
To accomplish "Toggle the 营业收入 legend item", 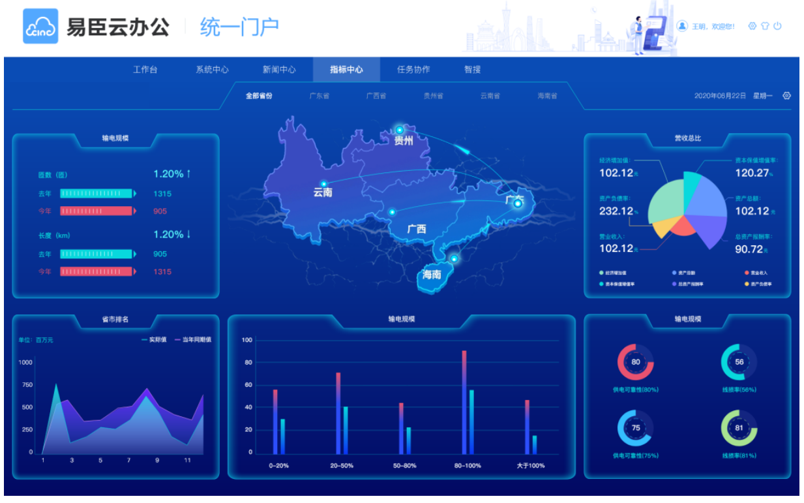I will [x=756, y=273].
